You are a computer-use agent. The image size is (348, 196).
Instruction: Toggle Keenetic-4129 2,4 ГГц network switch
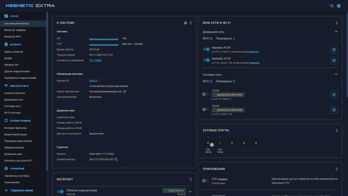pyautogui.click(x=206, y=49)
